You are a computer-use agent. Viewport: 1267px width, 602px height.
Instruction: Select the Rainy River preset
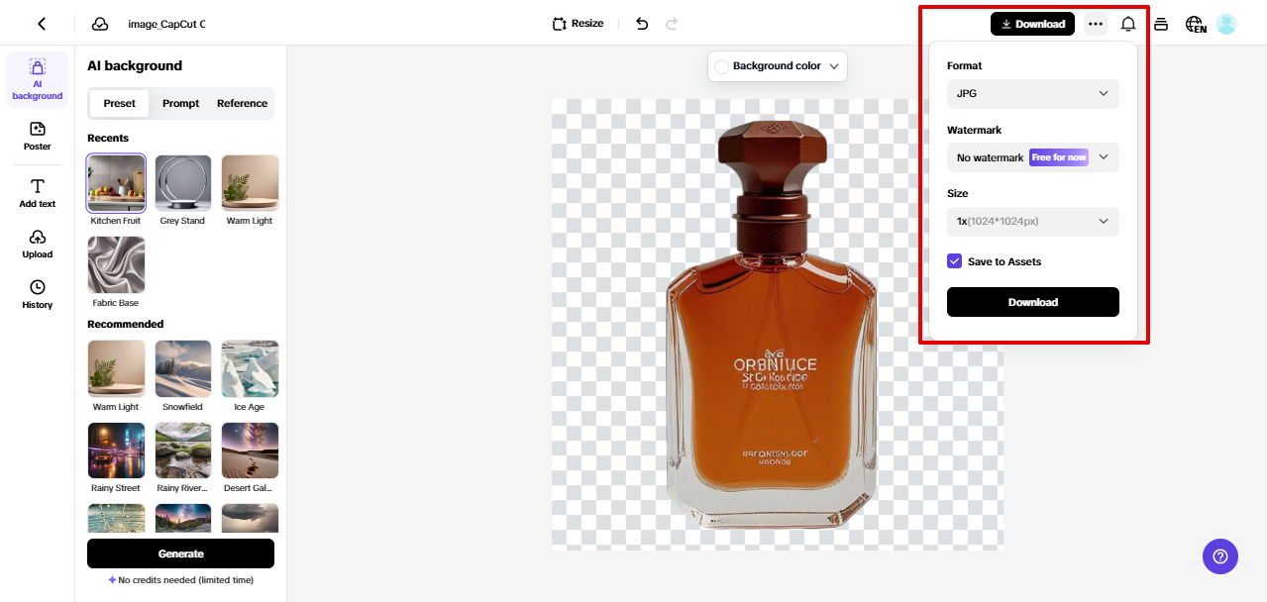[183, 451]
